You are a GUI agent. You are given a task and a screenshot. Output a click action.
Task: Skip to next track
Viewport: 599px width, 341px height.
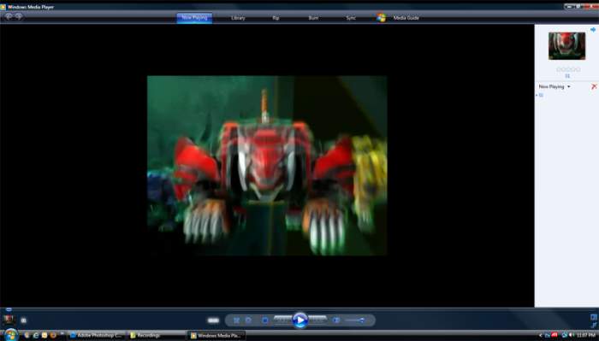317,320
